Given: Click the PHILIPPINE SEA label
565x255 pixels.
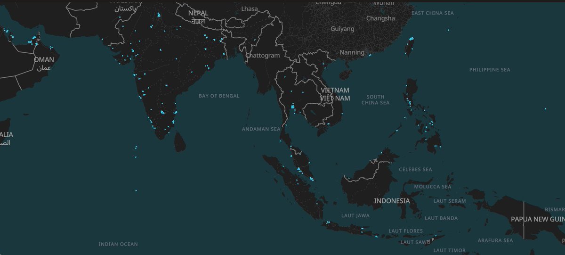Looking at the screenshot, I should click(x=490, y=70).
